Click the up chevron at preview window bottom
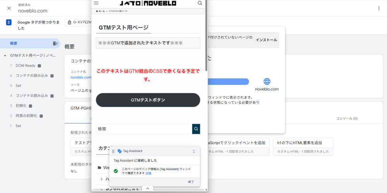Viewport: 387px width, 193px height. [x=147, y=188]
